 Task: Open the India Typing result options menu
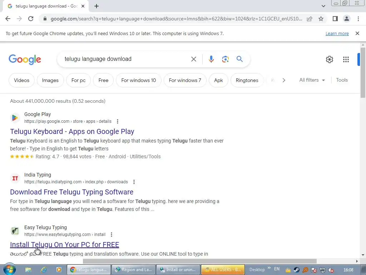(x=134, y=182)
